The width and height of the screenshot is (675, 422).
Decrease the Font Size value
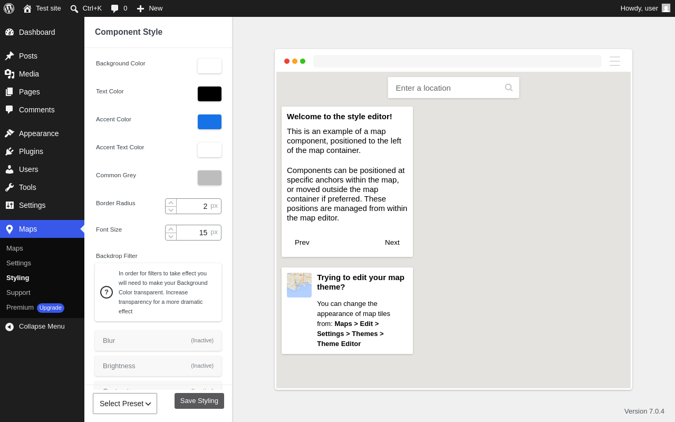[171, 236]
